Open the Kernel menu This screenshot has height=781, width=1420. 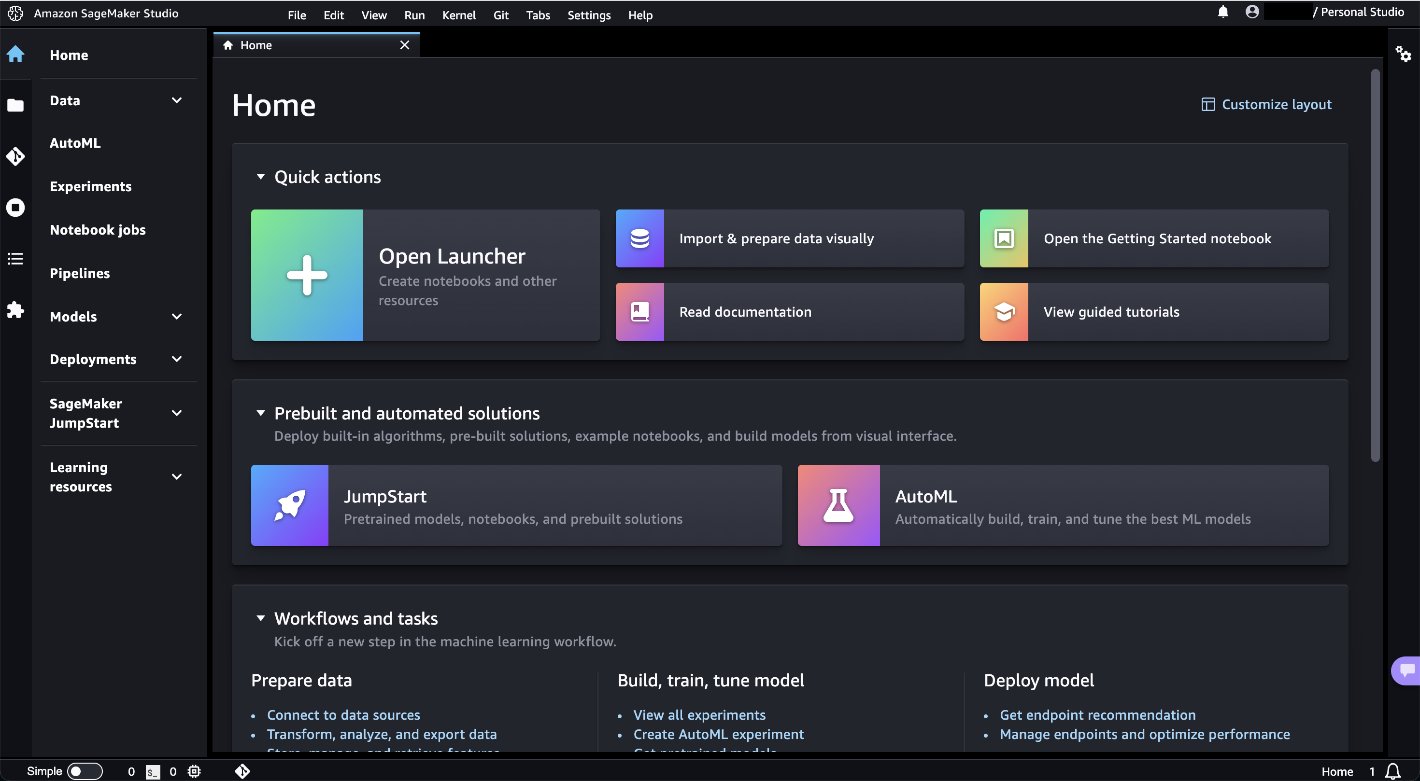[x=459, y=15]
